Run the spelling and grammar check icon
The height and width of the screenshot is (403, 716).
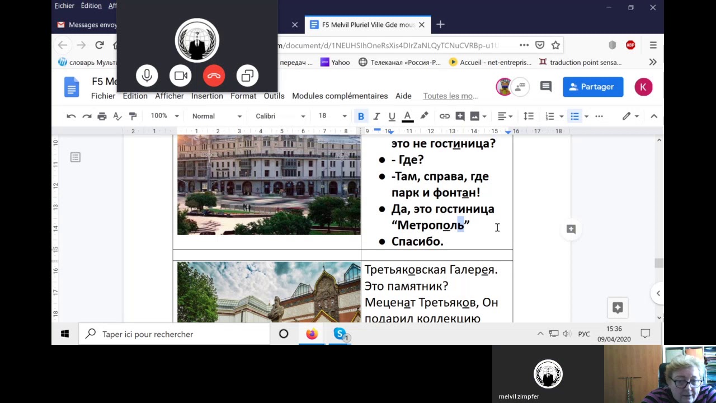click(117, 116)
